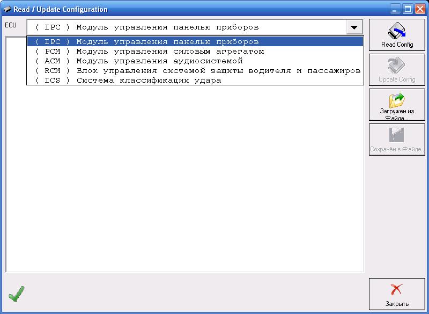Minimize the Read / Update Configuration window

pyautogui.click(x=395, y=9)
